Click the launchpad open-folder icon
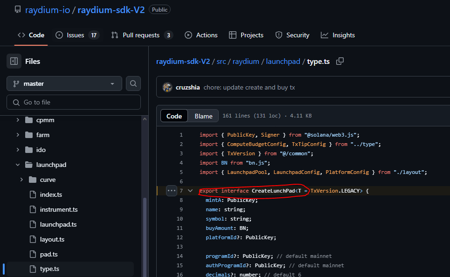This screenshot has height=277, width=450. (29, 165)
